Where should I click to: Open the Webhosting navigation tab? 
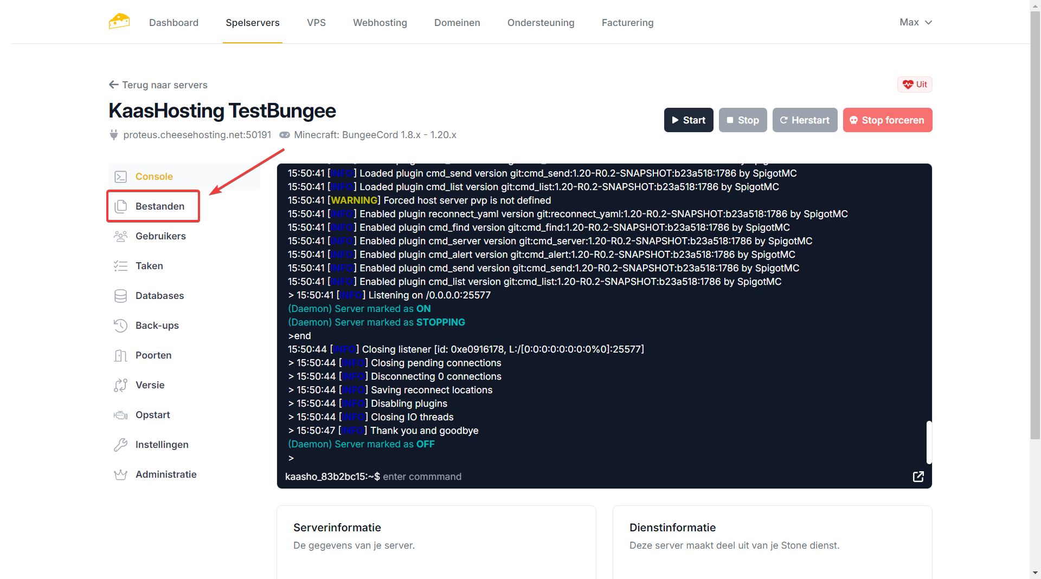[x=380, y=23]
